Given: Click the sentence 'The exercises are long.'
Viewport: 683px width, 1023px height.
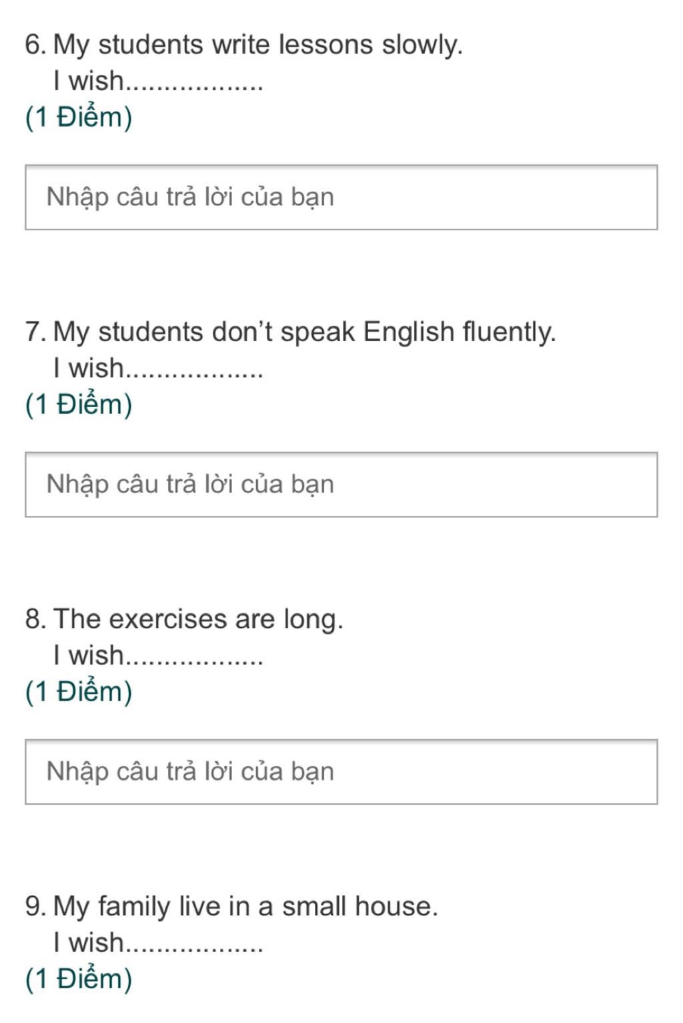Looking at the screenshot, I should [198, 619].
